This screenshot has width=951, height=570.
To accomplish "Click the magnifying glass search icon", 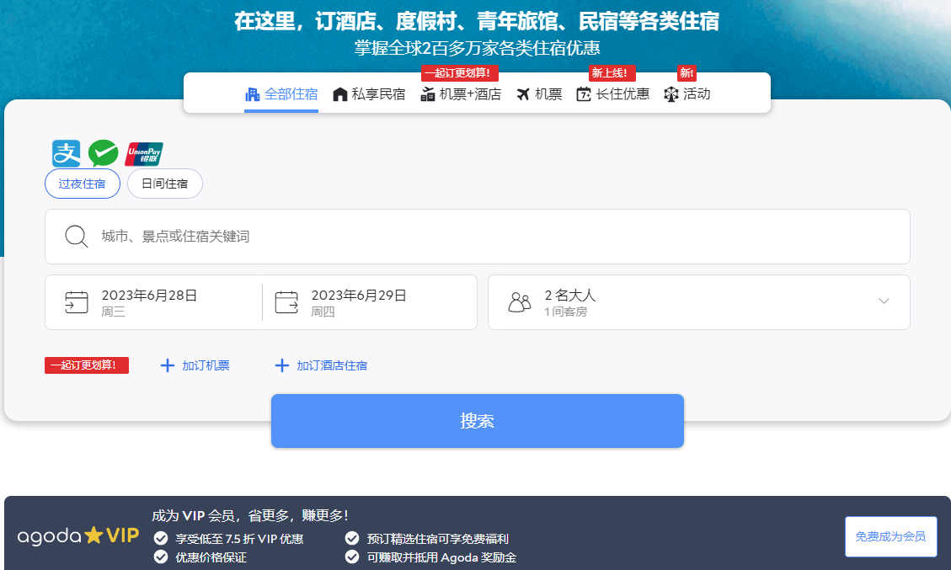I will [x=77, y=237].
